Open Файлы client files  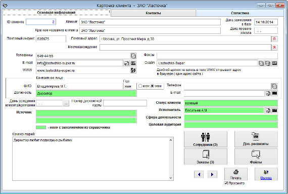click(256, 157)
